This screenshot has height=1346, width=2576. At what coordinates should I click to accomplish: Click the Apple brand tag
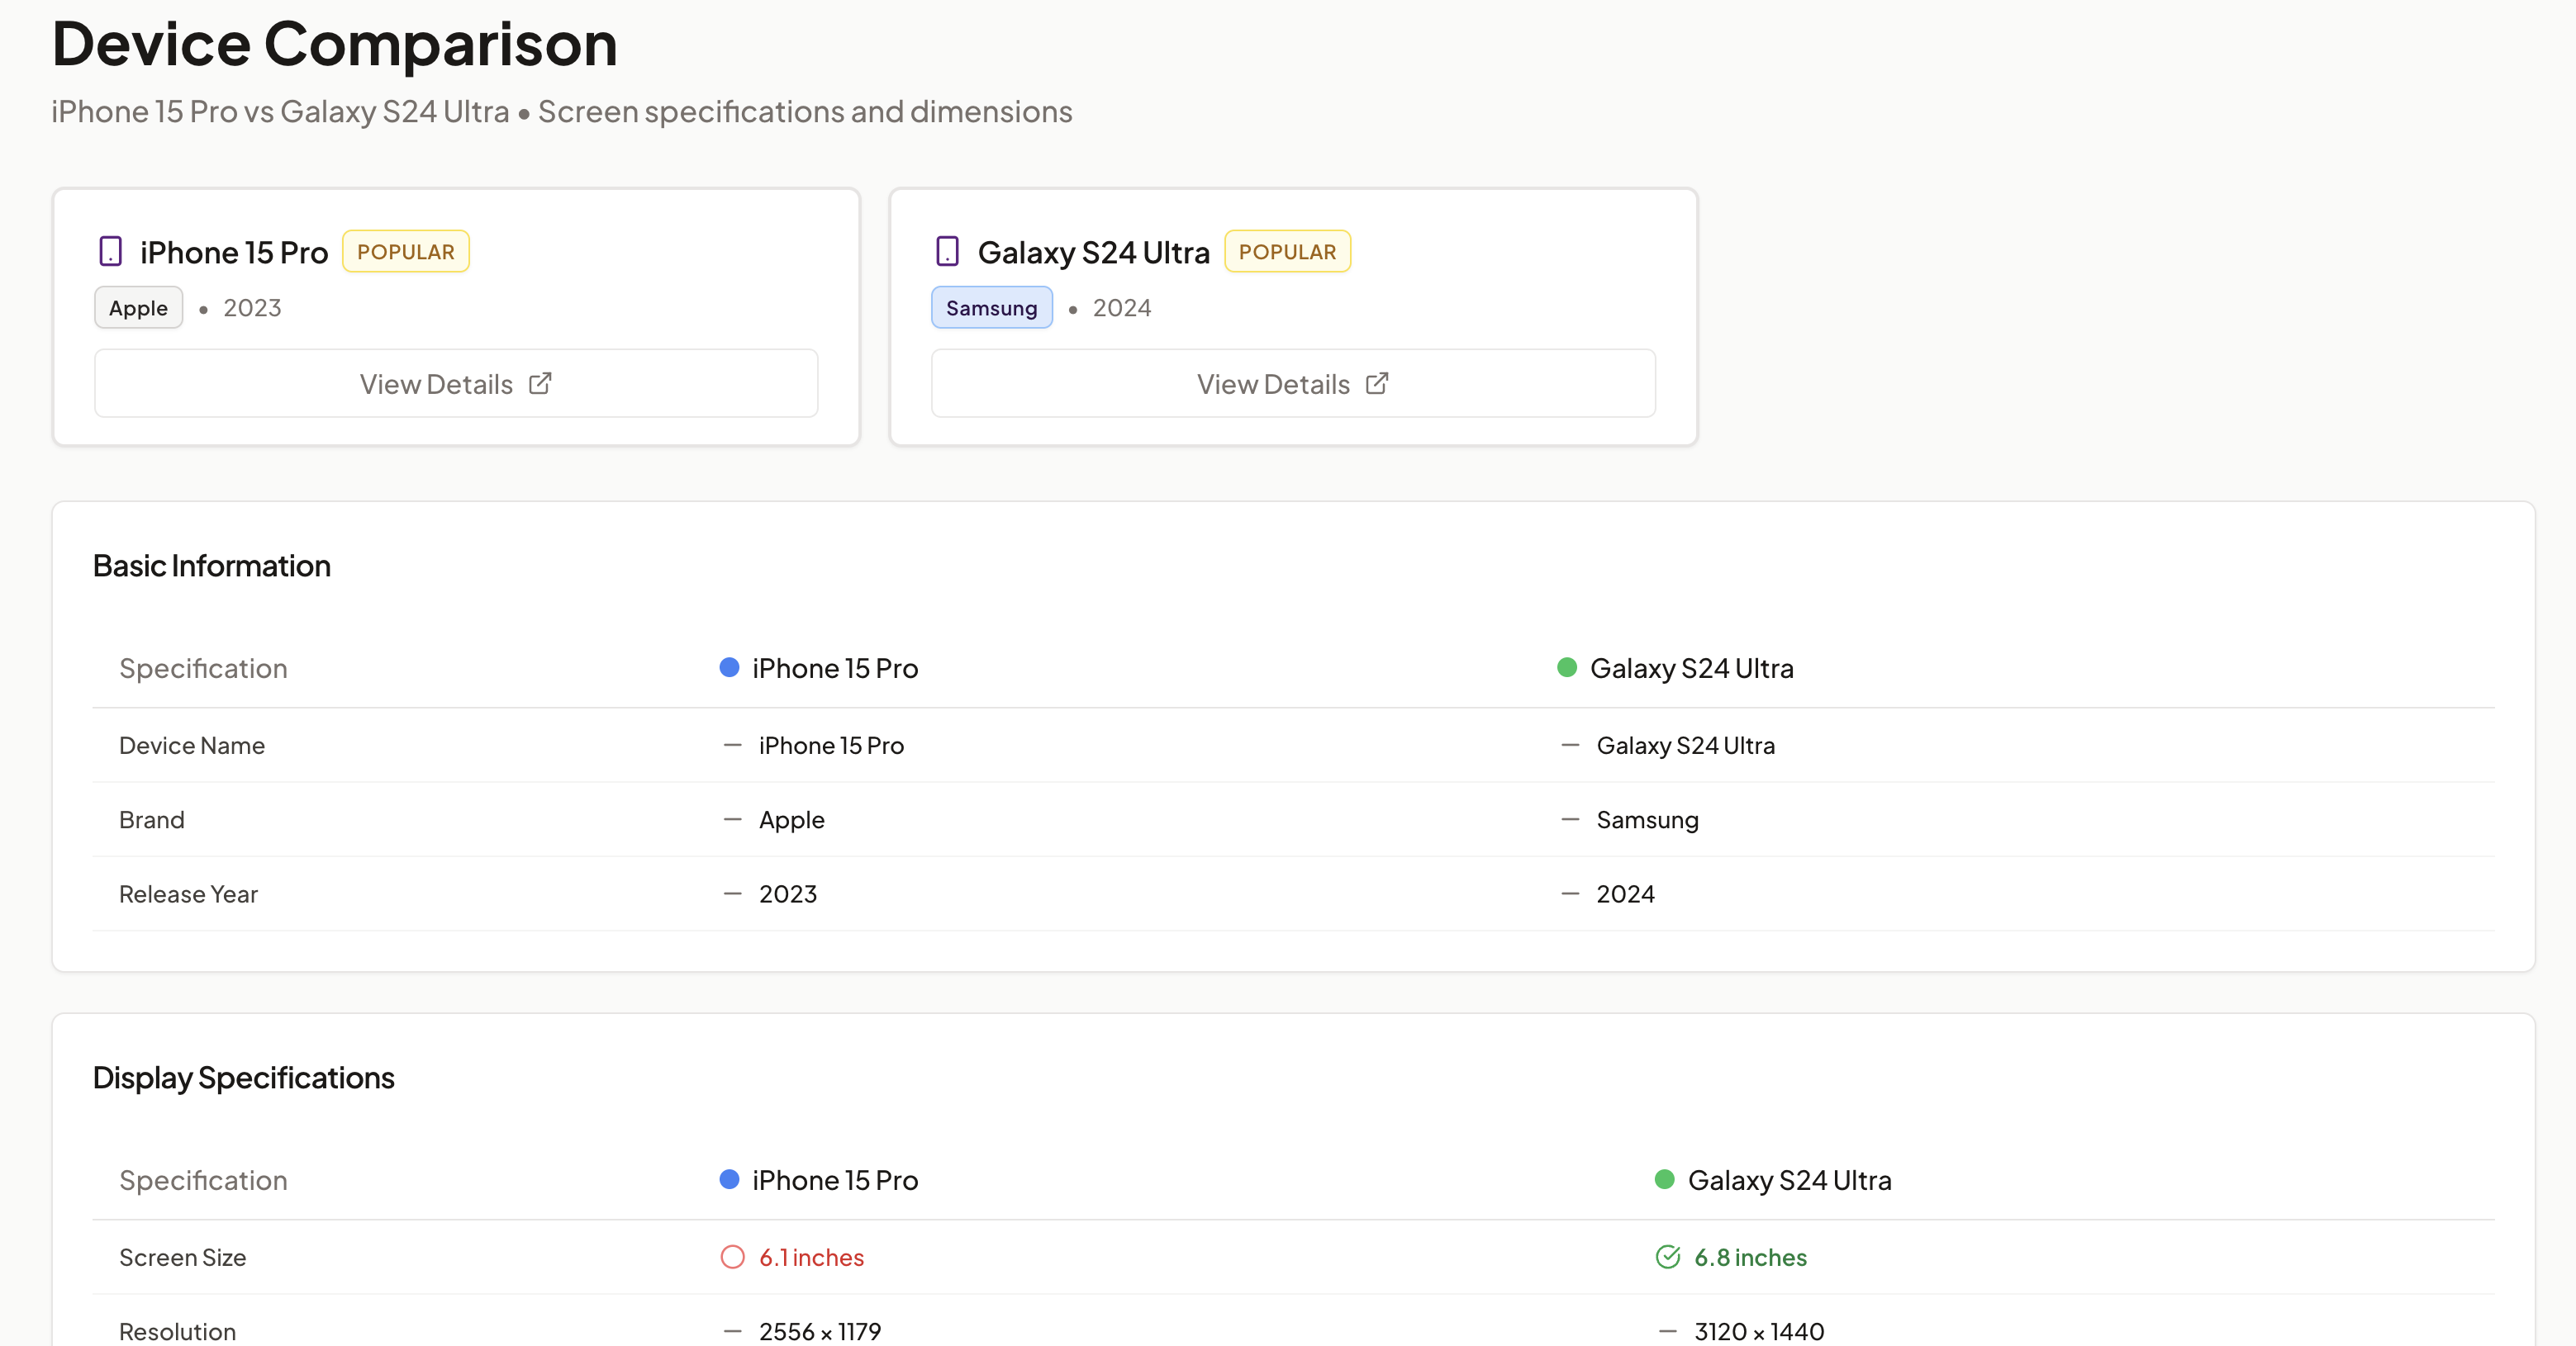(x=138, y=308)
